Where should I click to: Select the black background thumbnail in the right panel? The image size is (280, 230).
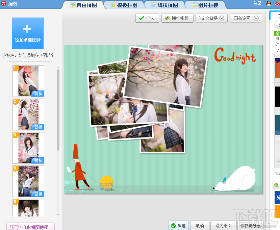[277, 97]
